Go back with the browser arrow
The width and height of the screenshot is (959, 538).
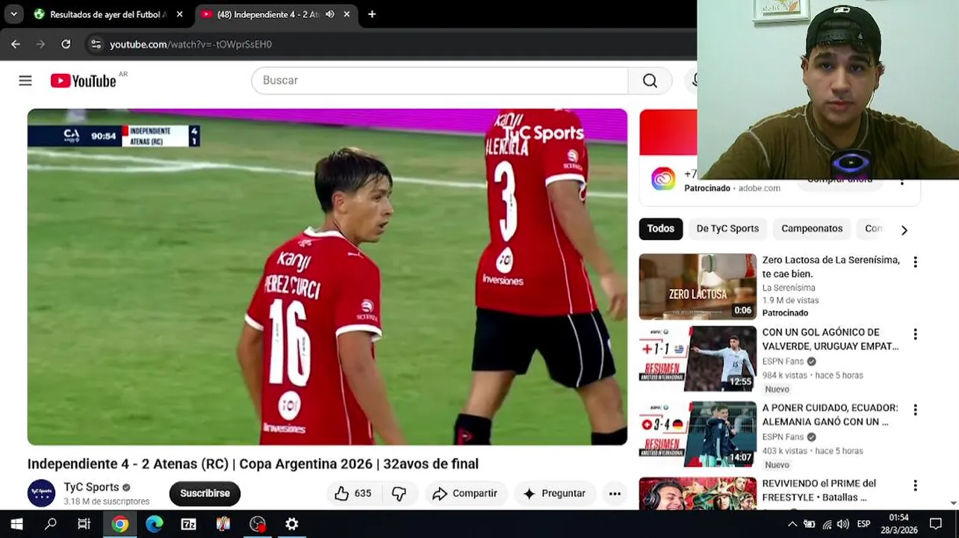point(16,44)
